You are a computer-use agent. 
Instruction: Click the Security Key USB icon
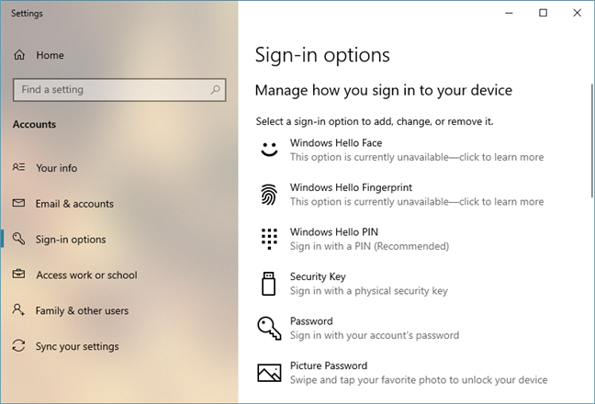tap(269, 284)
